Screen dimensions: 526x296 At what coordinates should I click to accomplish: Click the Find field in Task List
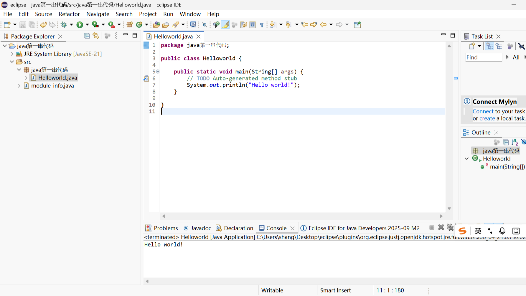point(483,57)
